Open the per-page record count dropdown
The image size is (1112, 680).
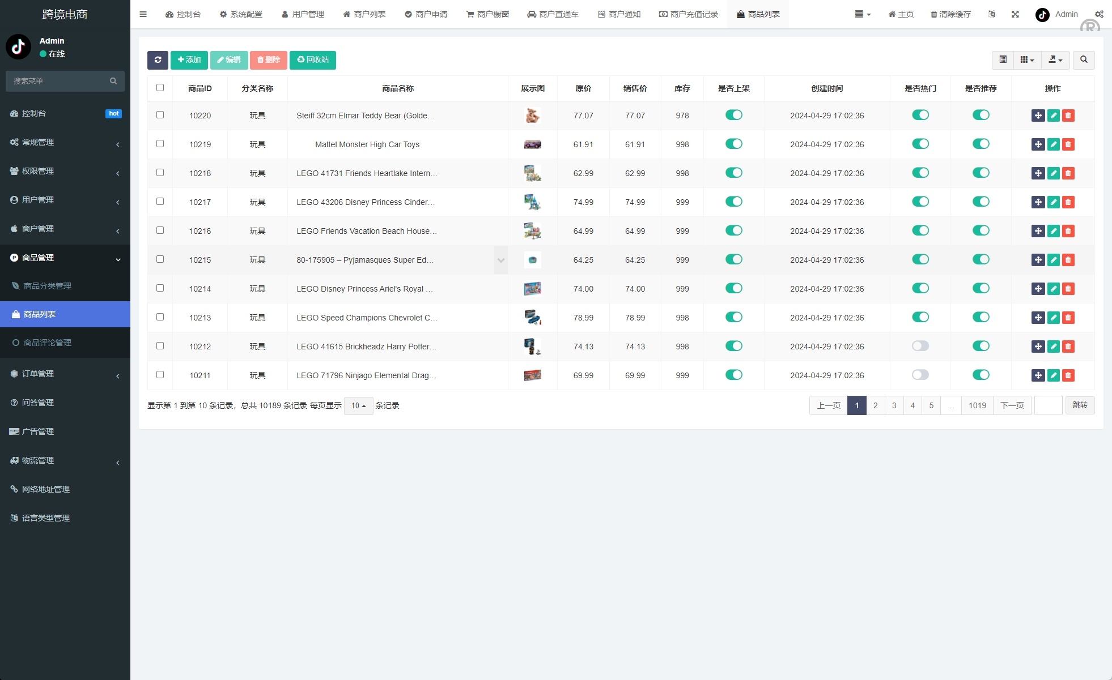click(358, 405)
